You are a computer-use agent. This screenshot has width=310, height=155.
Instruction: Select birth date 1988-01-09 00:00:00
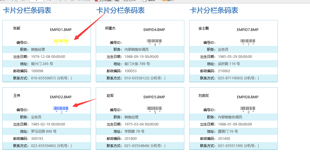coord(235,124)
